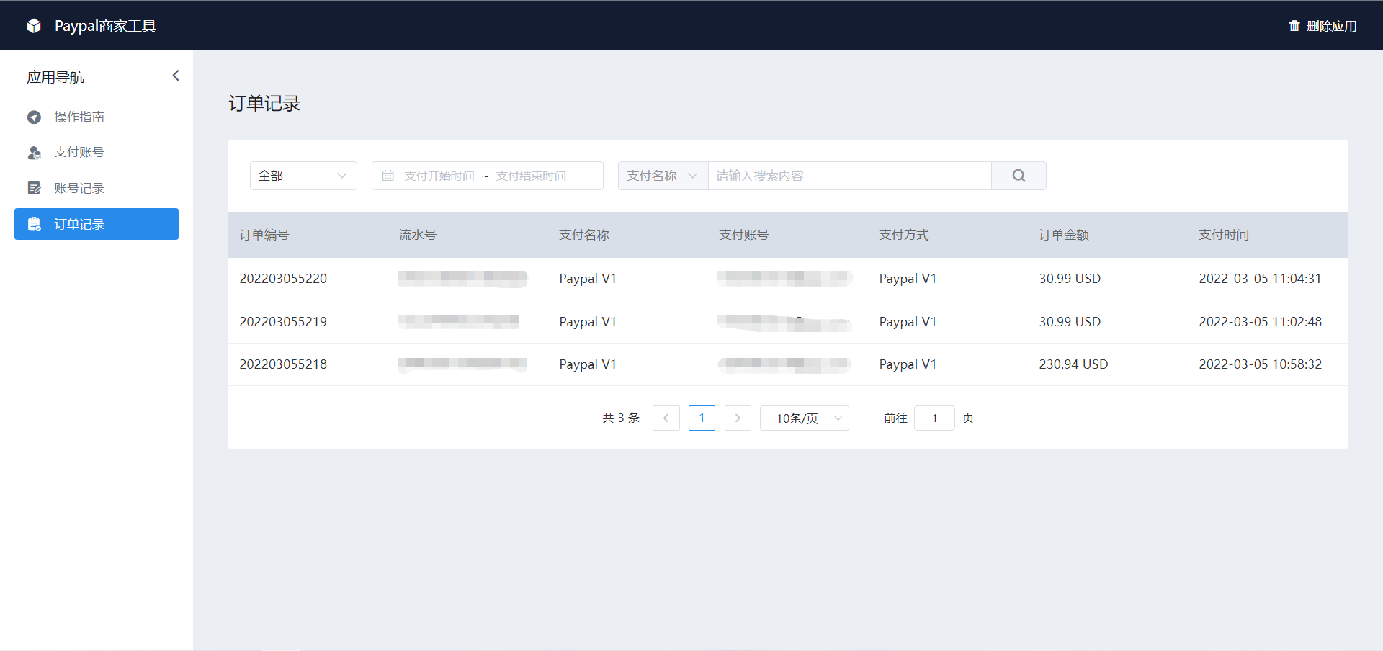Click the 230.94 USD amount cell
This screenshot has width=1383, height=651.
tap(1073, 364)
